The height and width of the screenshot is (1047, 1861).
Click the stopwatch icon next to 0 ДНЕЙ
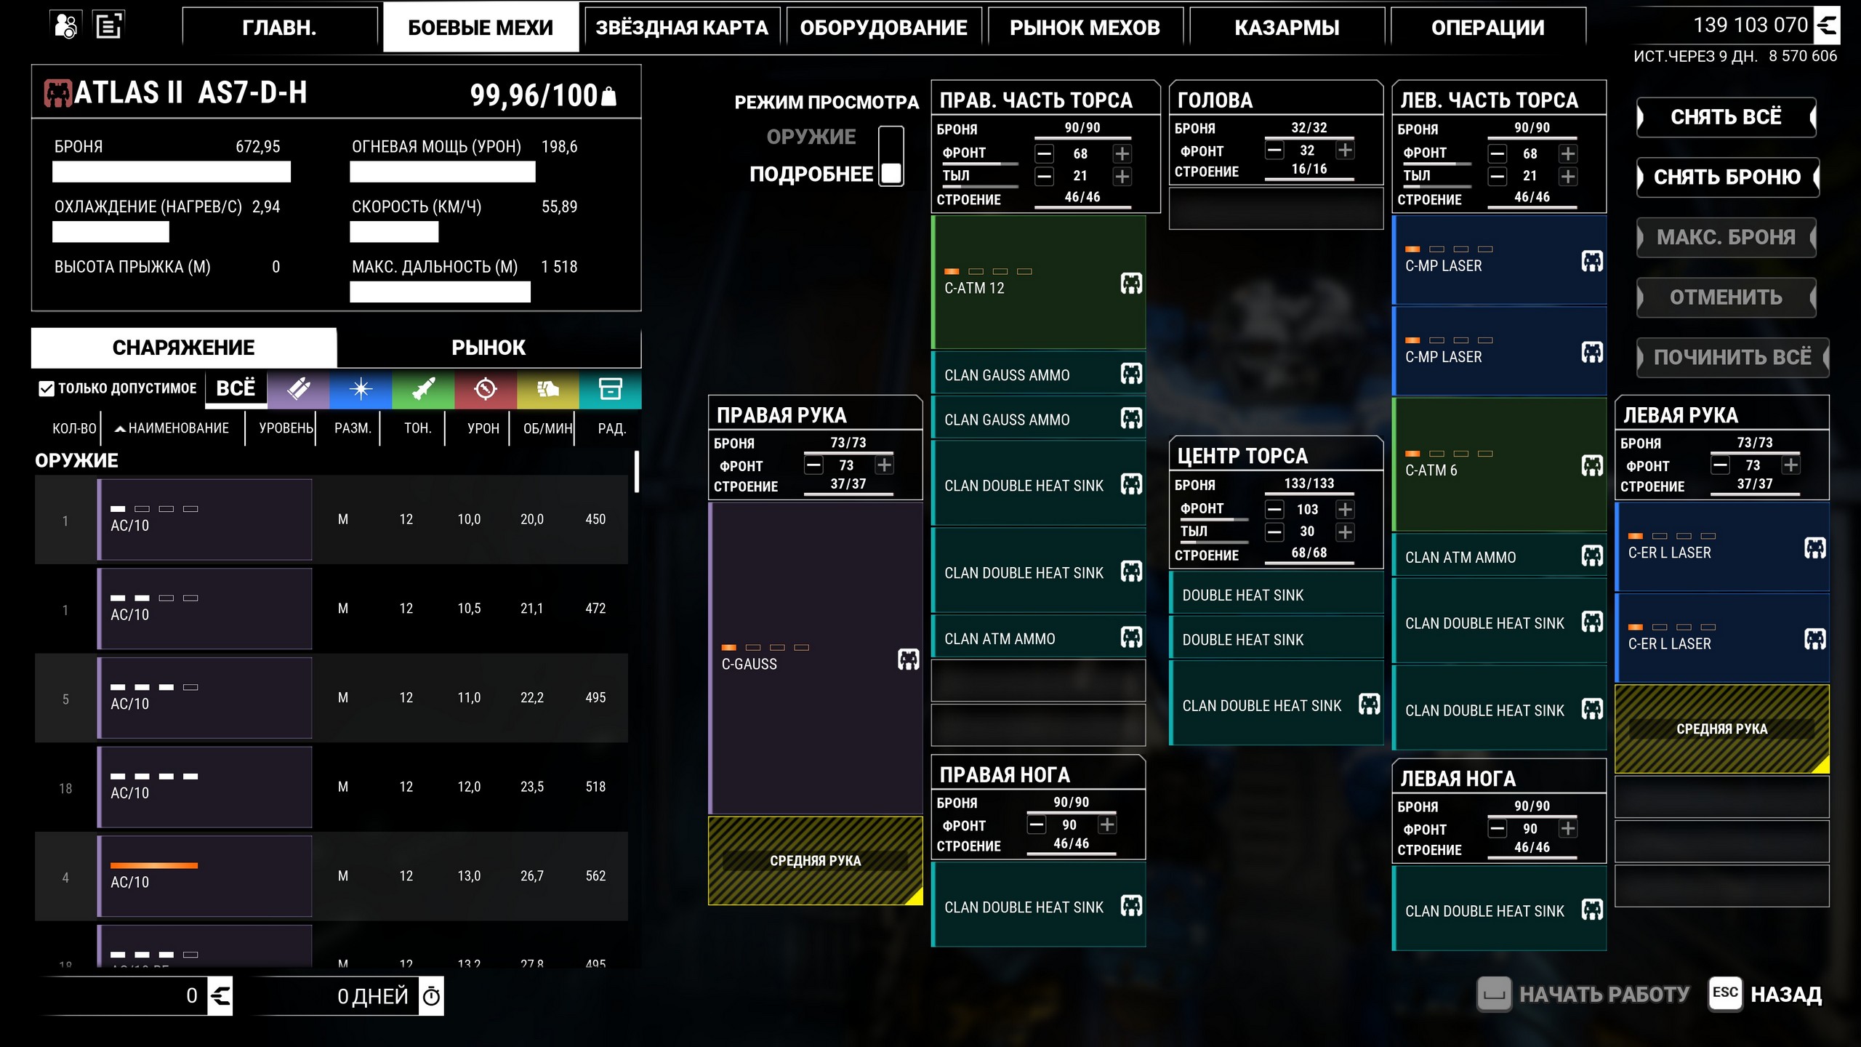[432, 996]
